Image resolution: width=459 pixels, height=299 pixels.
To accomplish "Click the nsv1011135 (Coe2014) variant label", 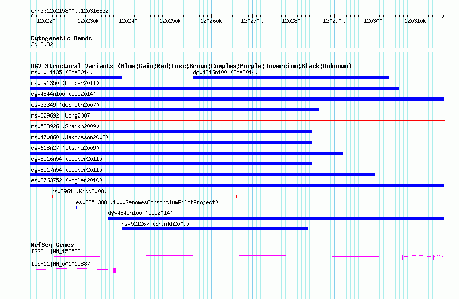I will (x=62, y=72).
